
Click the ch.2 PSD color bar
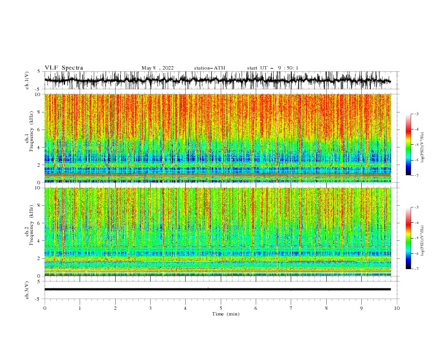pos(409,238)
